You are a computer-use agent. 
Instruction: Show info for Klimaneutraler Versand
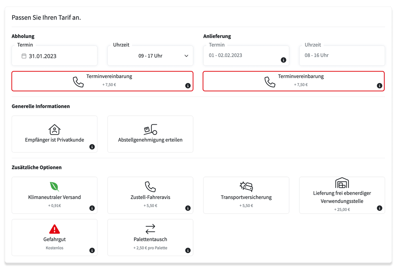pos(92,208)
